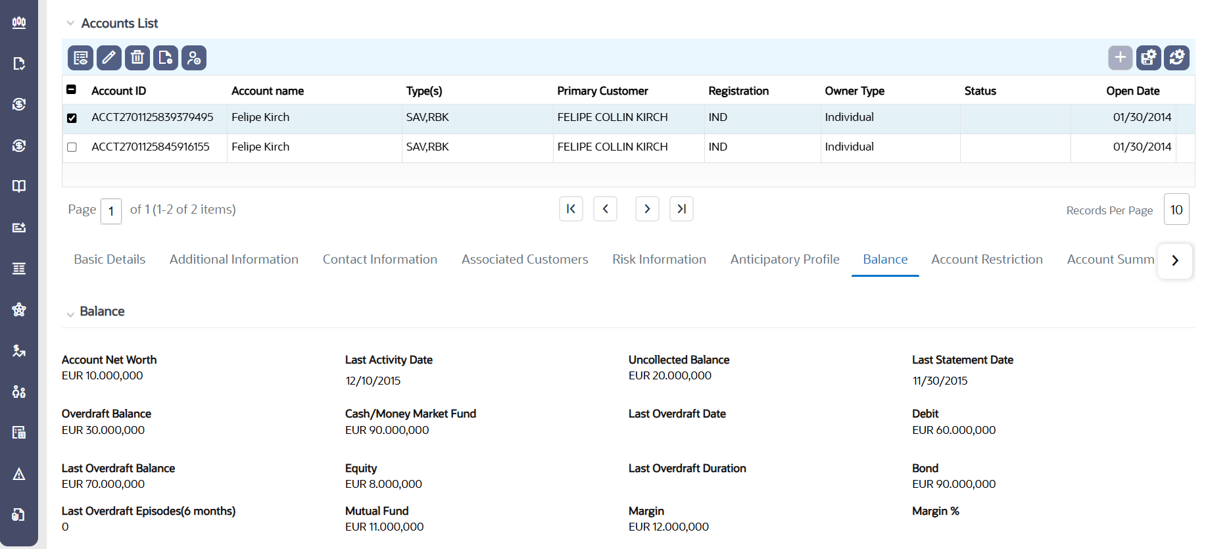Open Anticipatory Profile tab
The width and height of the screenshot is (1206, 549).
785,260
